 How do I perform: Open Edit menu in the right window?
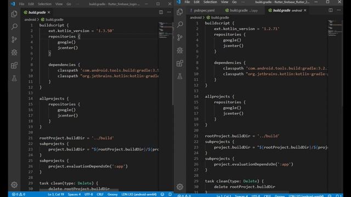point(196,2)
